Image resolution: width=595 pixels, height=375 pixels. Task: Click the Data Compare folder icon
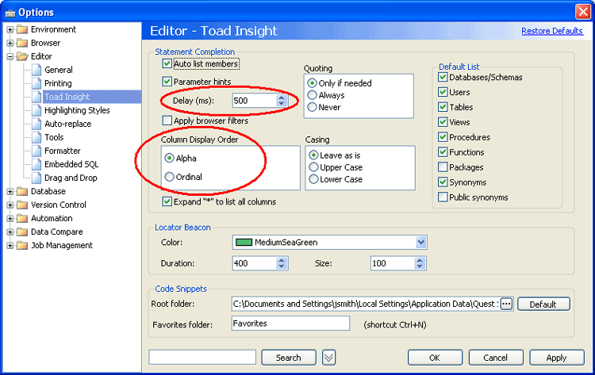(x=22, y=232)
